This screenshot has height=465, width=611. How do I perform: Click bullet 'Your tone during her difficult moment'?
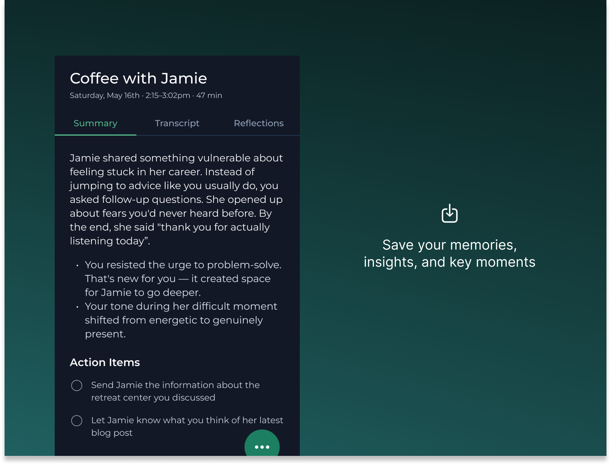click(181, 320)
